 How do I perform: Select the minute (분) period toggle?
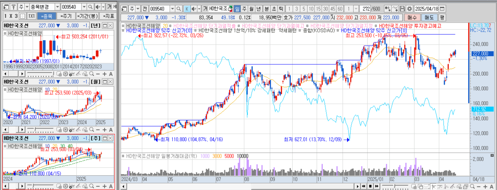coord(267,9)
